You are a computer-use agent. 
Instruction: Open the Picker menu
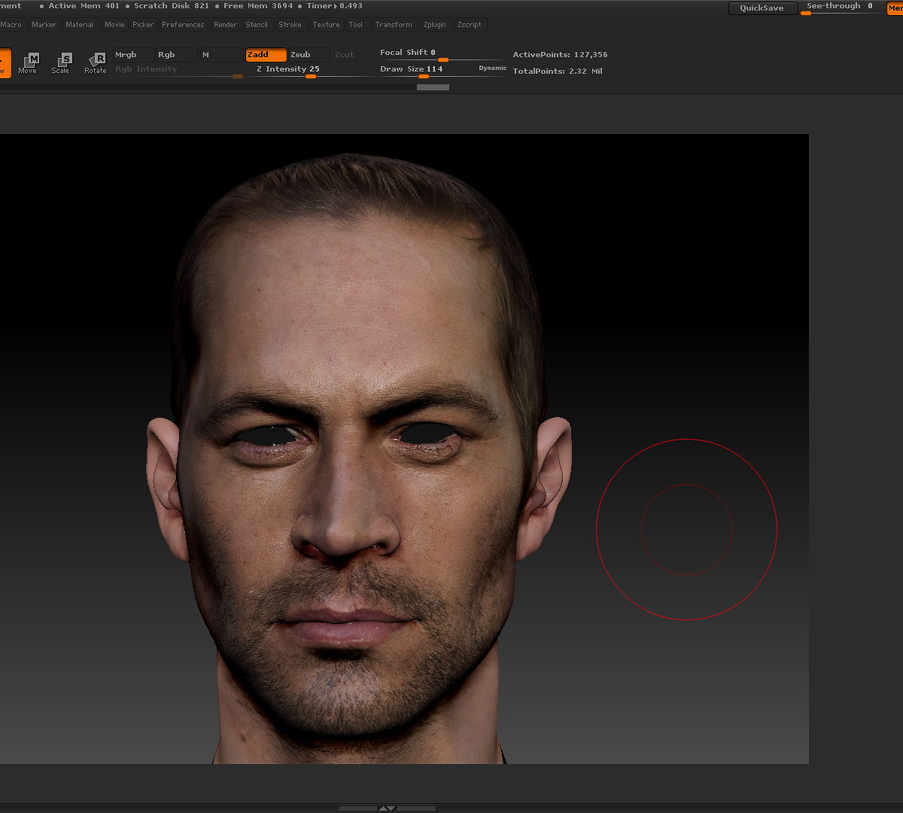click(143, 25)
